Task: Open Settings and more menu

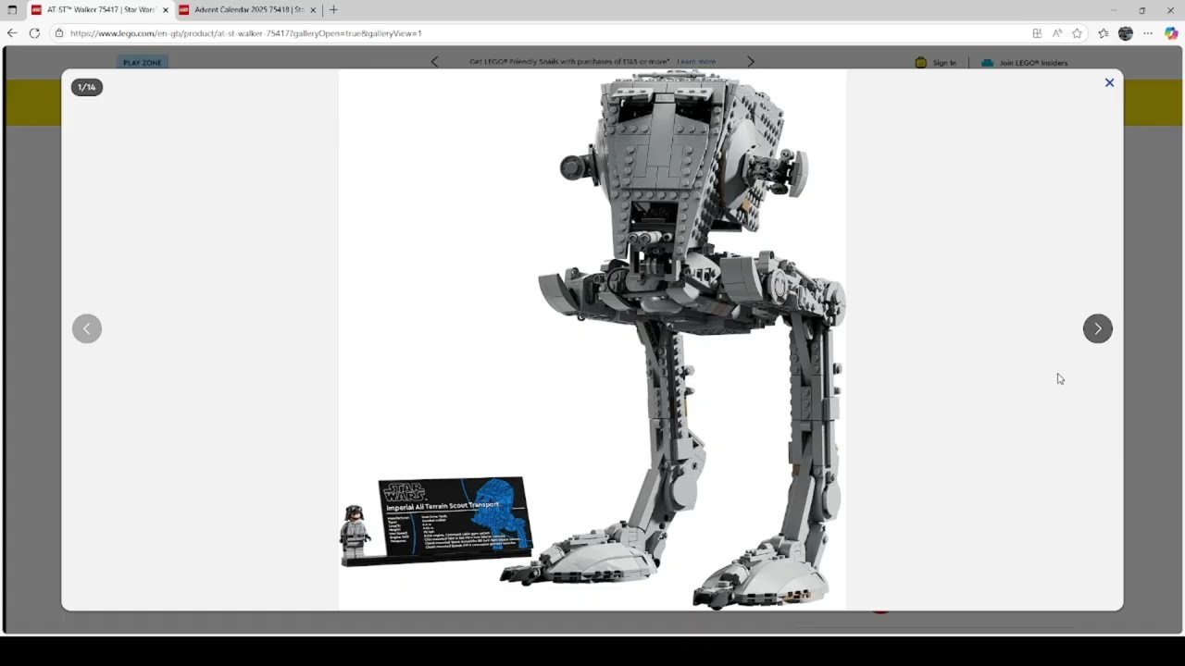Action: coord(1148,33)
